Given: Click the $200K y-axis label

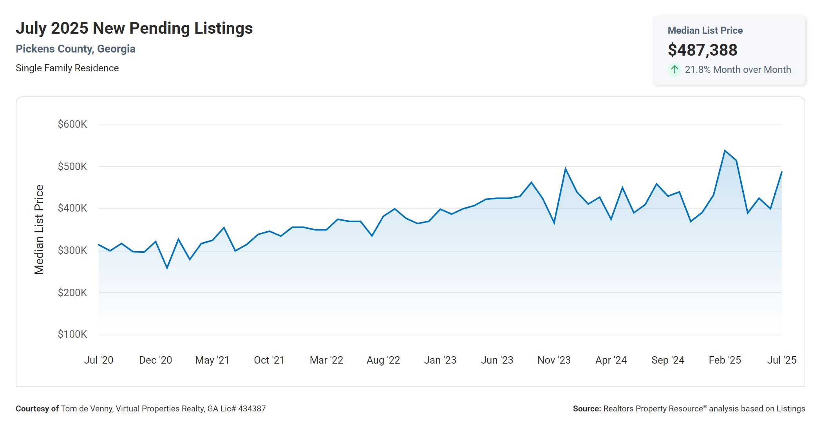Looking at the screenshot, I should point(72,293).
